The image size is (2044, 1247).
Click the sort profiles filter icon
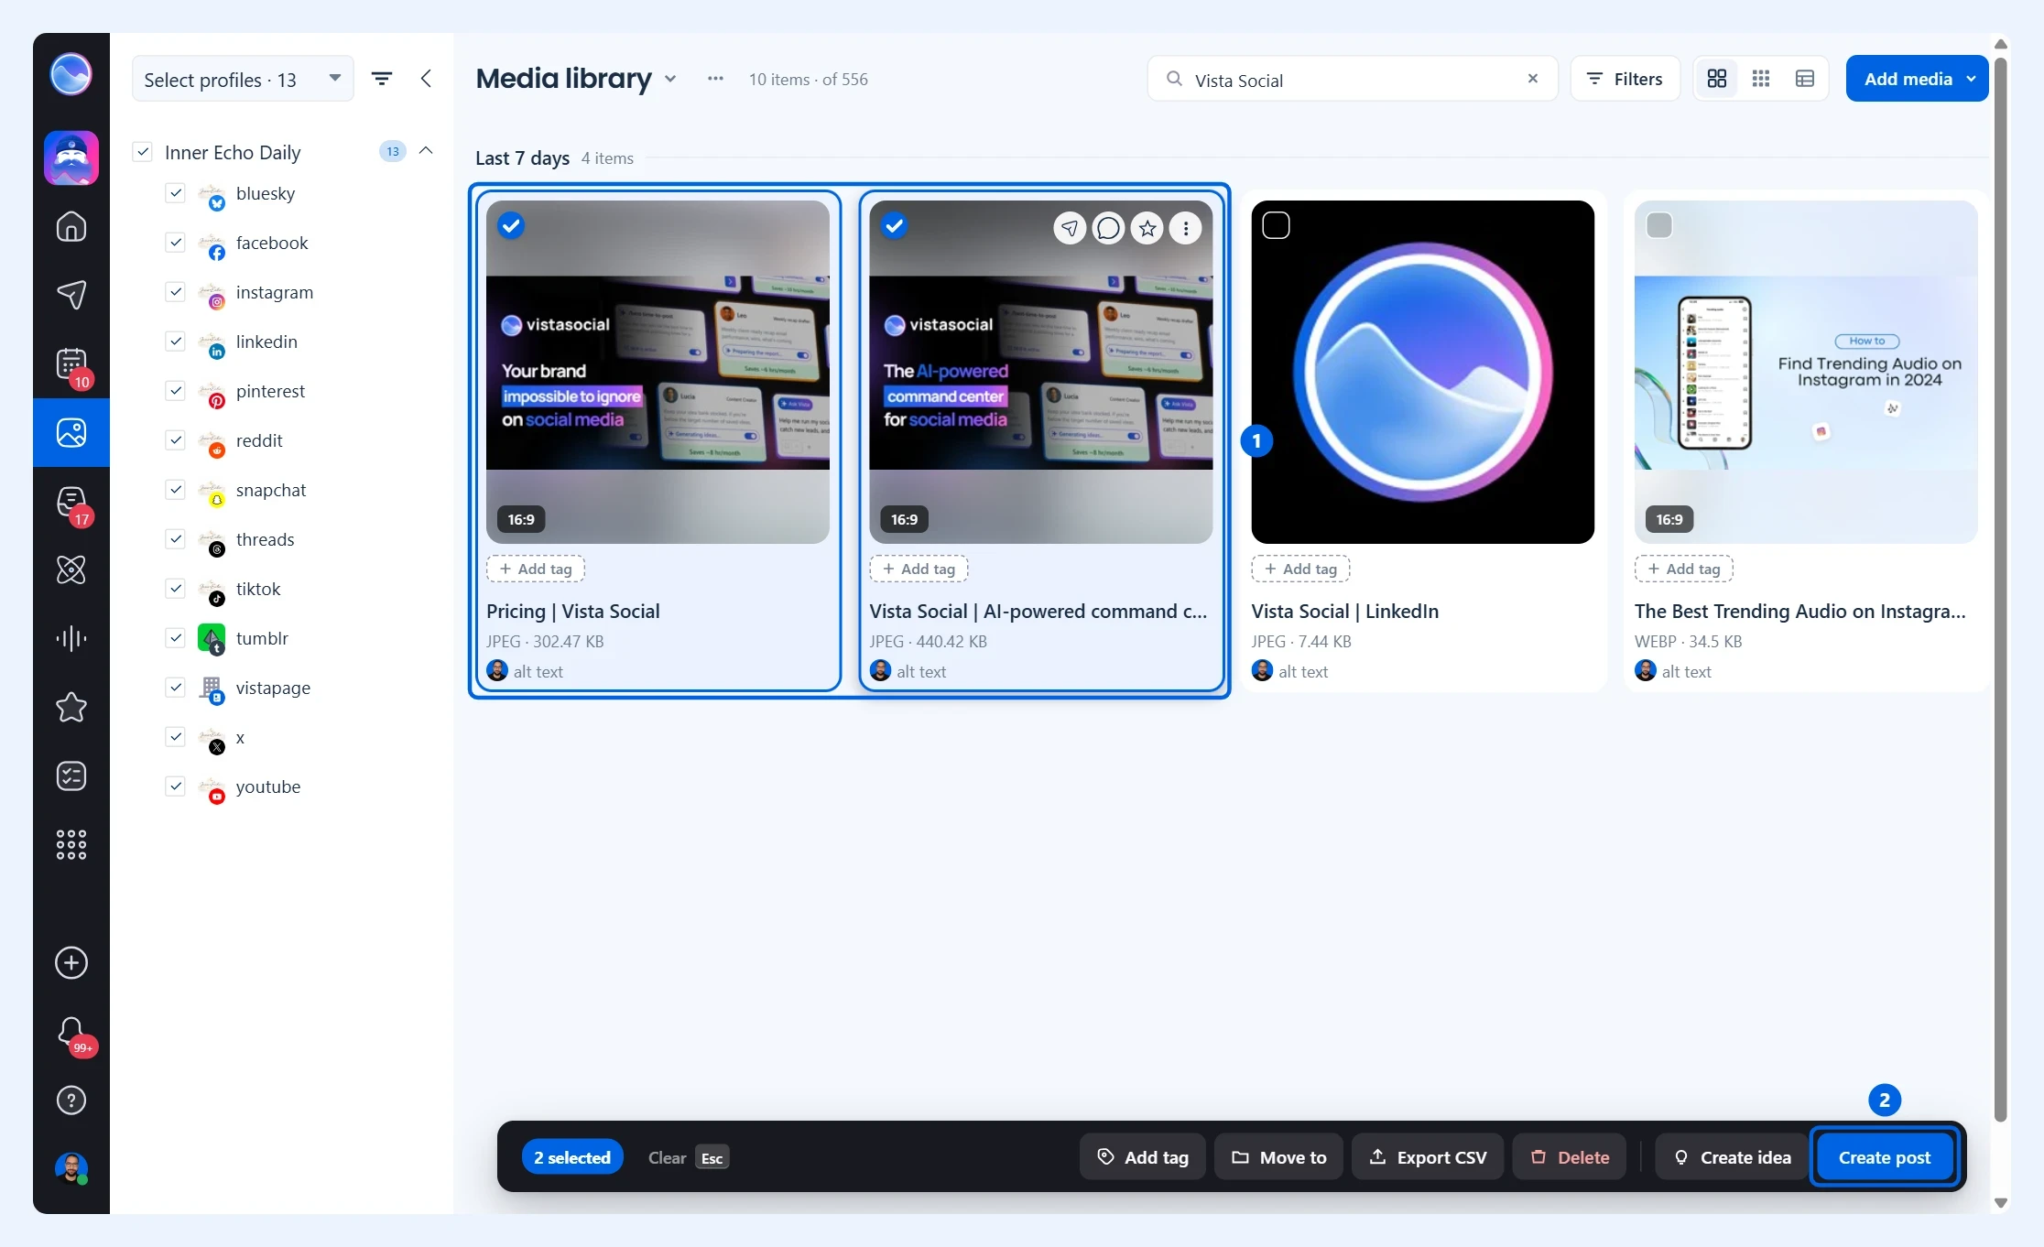pyautogui.click(x=382, y=79)
